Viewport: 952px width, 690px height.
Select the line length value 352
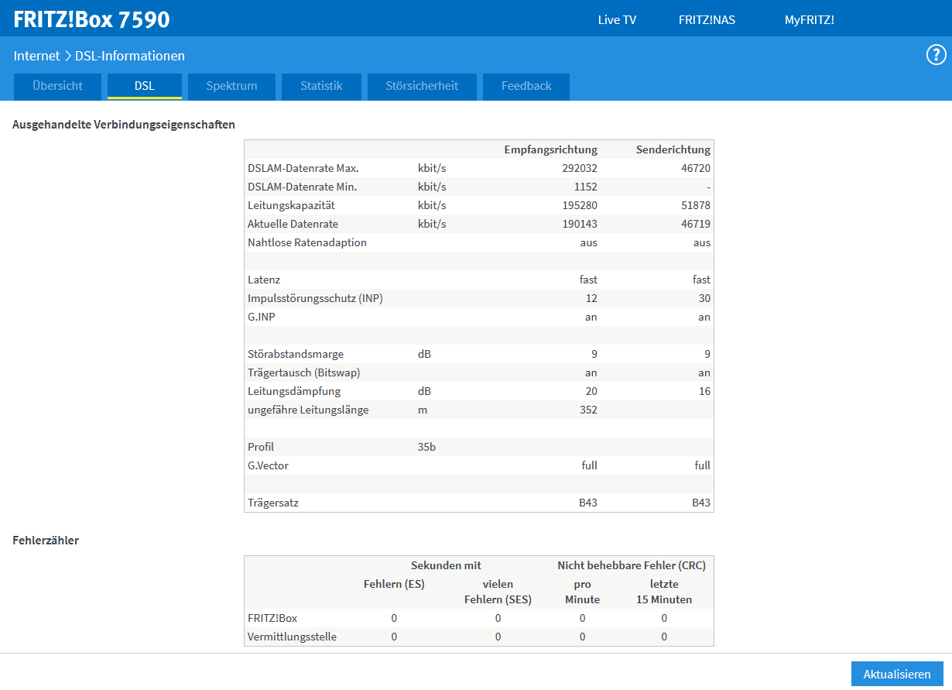(x=588, y=410)
